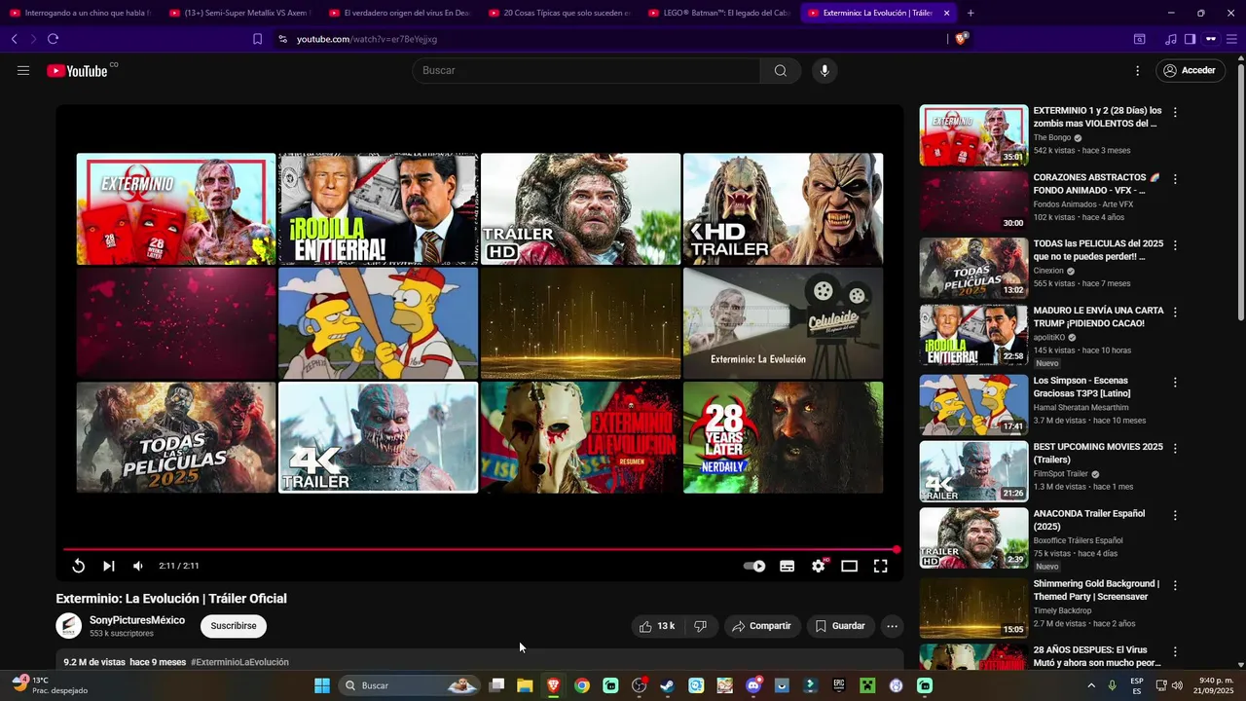This screenshot has height=701, width=1246.
Task: Click the search magnifier button
Action: click(x=781, y=70)
